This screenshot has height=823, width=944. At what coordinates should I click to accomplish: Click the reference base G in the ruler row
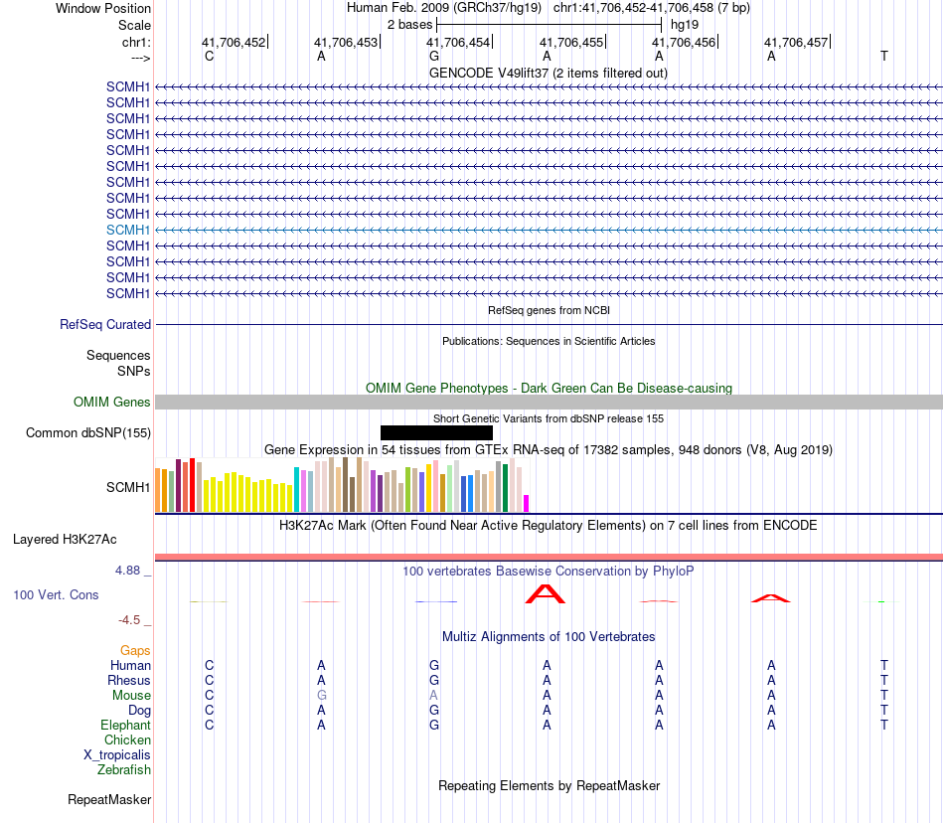coord(434,56)
